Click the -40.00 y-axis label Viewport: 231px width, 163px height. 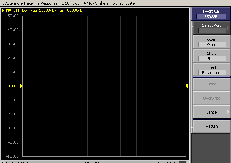tap(12, 142)
